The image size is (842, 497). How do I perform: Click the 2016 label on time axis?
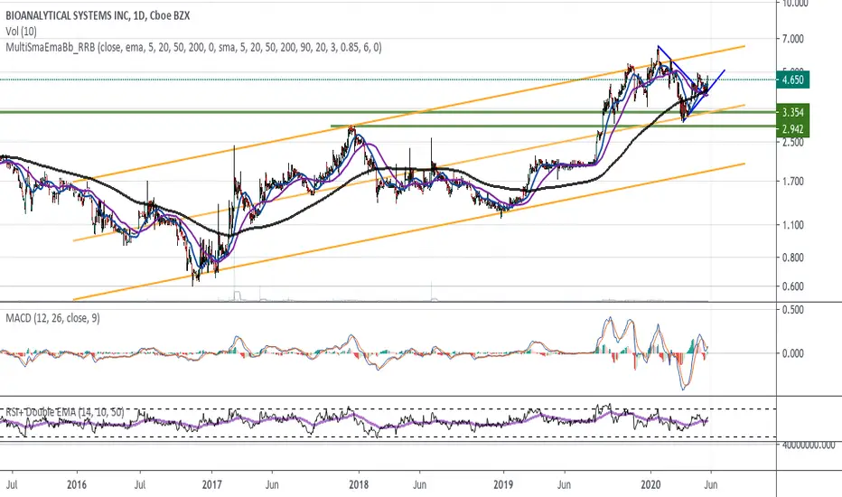click(77, 484)
